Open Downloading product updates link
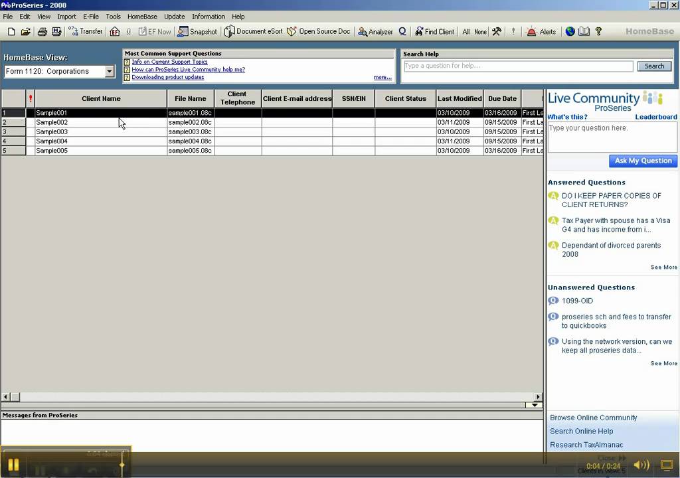Image resolution: width=680 pixels, height=478 pixels. coord(168,77)
